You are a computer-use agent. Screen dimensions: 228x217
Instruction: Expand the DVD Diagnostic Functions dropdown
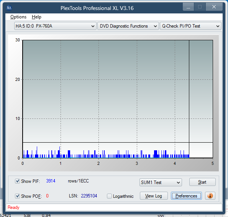pyautogui.click(x=128, y=26)
